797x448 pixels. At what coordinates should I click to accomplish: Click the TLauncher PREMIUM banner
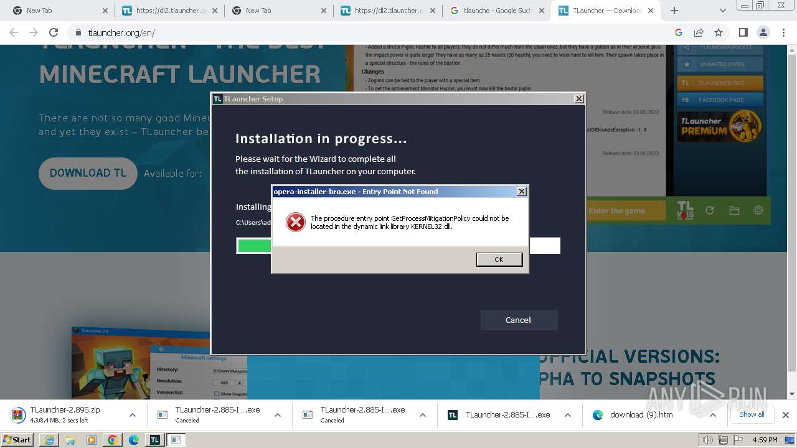pos(720,126)
